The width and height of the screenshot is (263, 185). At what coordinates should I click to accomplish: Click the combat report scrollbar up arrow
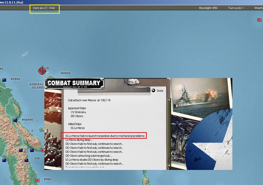tap(169, 100)
